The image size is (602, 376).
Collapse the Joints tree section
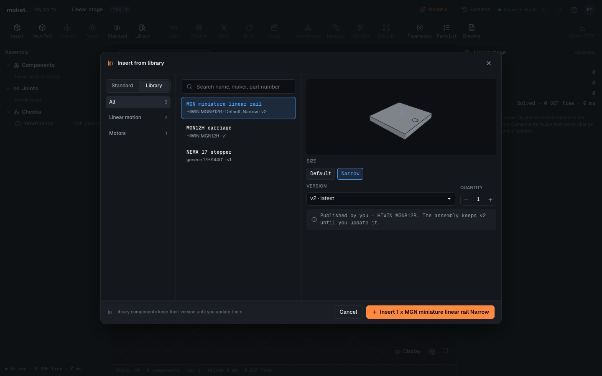8,89
